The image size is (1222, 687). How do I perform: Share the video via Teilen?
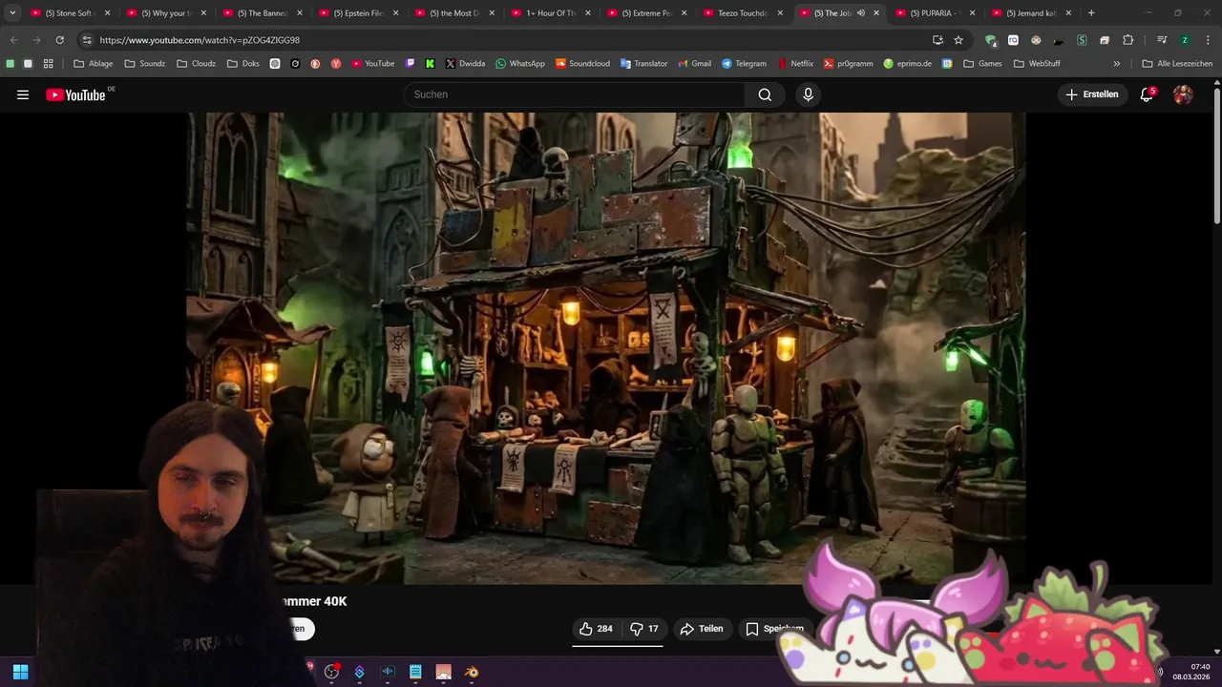[x=701, y=629]
